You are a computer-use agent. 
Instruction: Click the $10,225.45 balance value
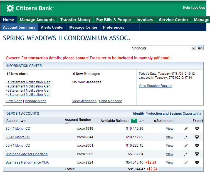tap(135, 145)
